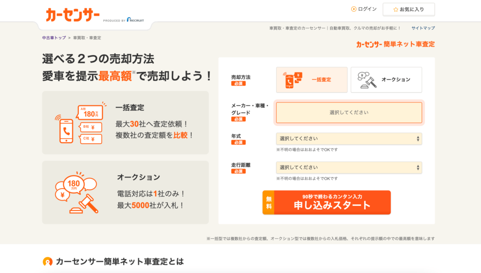Open the 走行距離 dropdown
Screen dimensions: 481x273
tap(349, 167)
